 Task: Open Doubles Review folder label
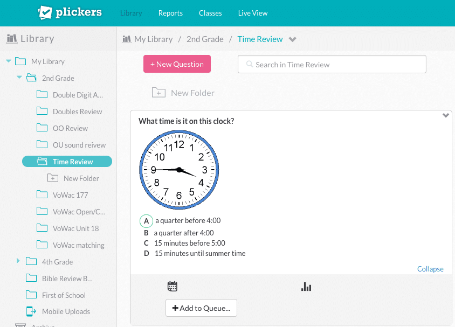click(x=78, y=112)
